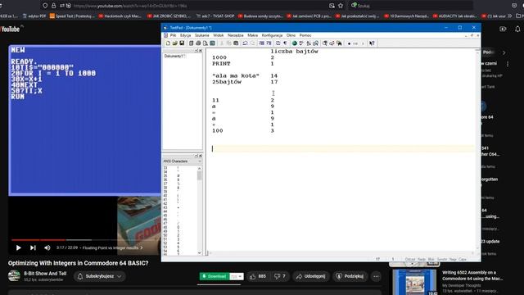Open the 8-Bit Show And Tell channel
Image resolution: width=524 pixels, height=295 pixels.
45,274
